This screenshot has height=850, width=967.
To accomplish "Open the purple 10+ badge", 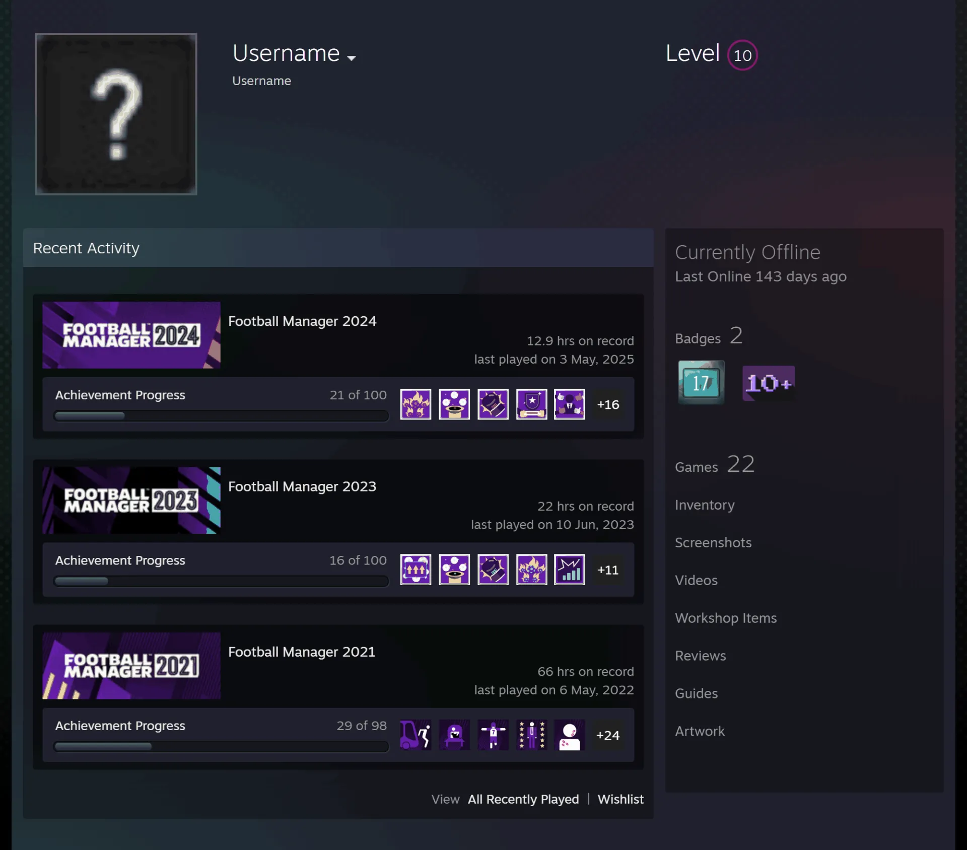I will pos(769,383).
